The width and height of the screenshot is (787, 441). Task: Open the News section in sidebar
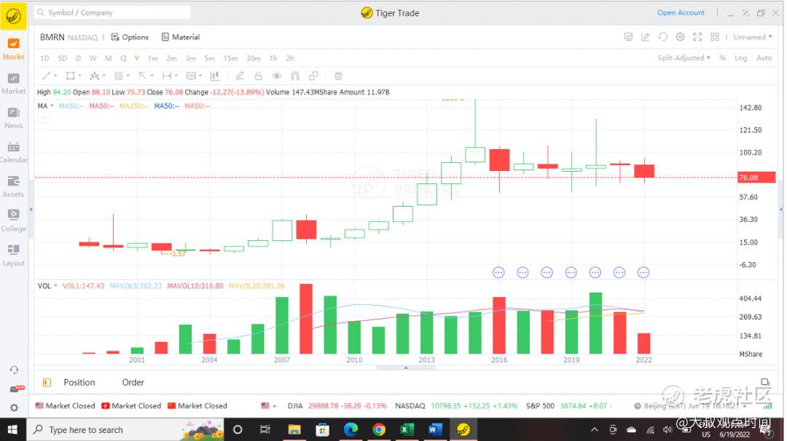pos(14,119)
